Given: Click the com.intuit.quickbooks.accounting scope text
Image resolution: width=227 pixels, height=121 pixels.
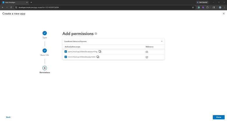Looking at the screenshot, I should click(83, 52).
